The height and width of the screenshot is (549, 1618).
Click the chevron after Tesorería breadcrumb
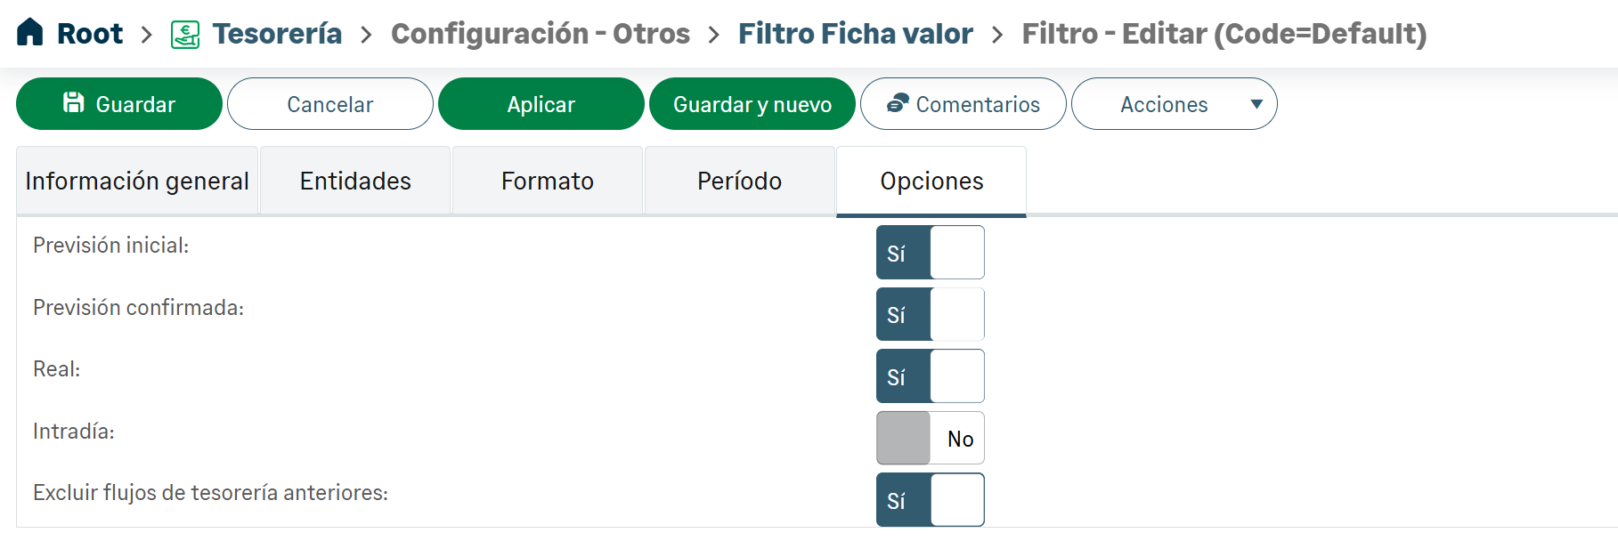[366, 35]
